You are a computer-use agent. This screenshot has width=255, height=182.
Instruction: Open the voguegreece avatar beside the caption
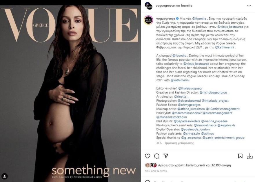(148, 20)
